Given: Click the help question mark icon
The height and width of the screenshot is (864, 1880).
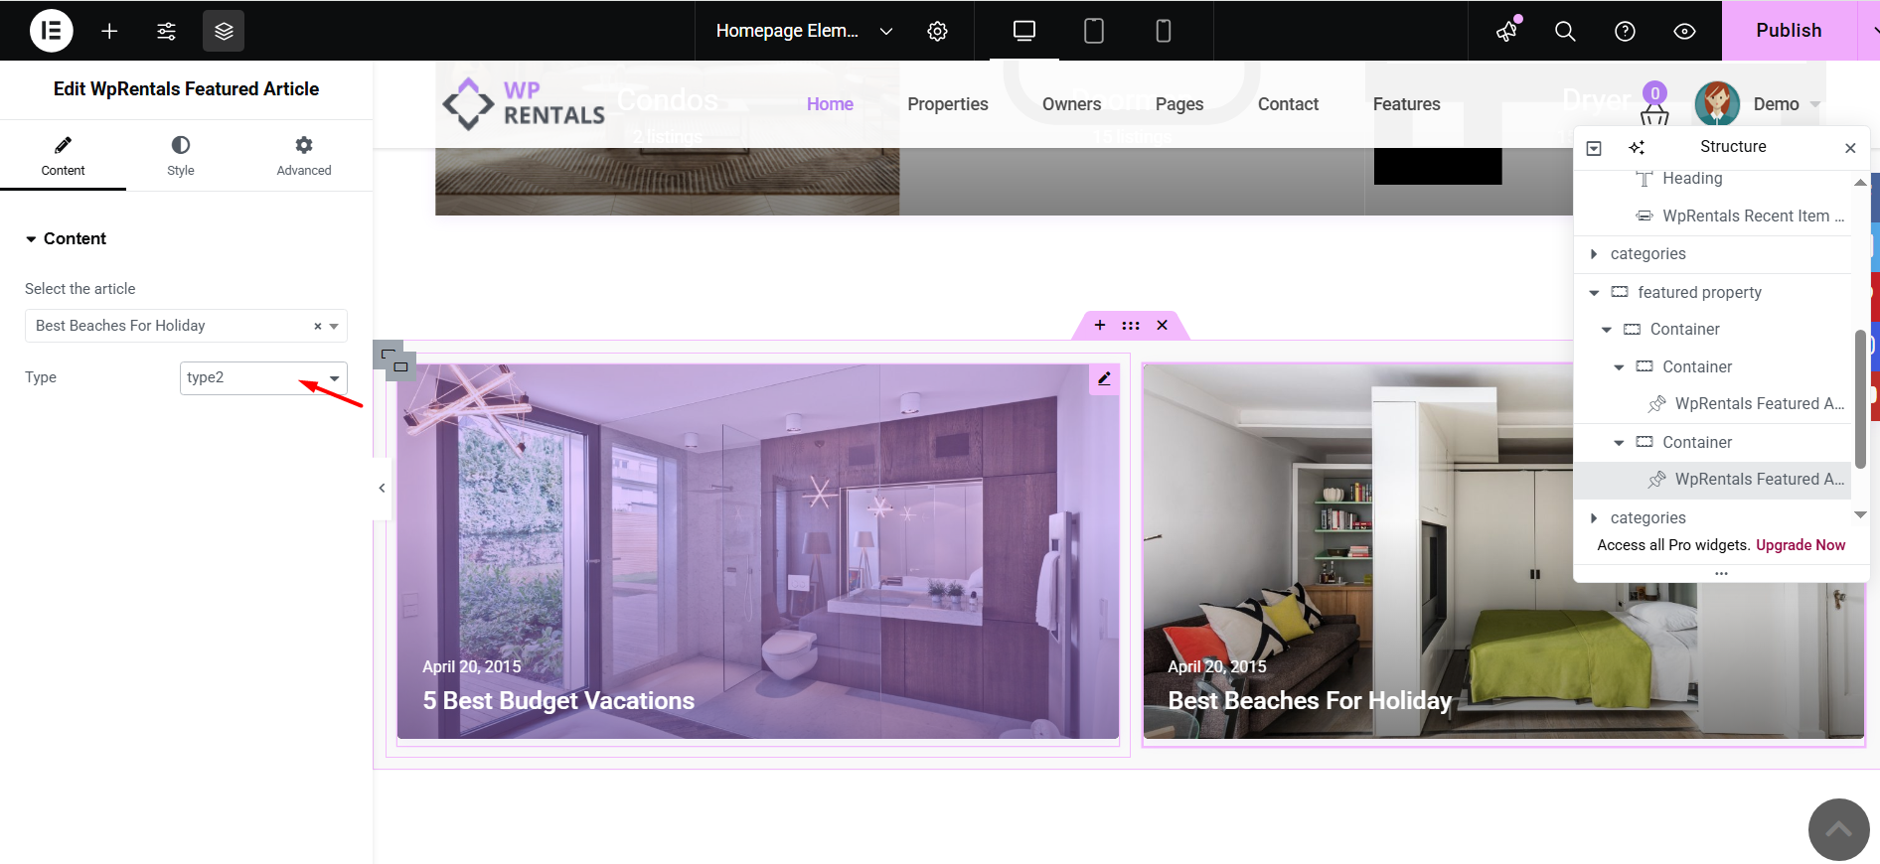Looking at the screenshot, I should [x=1625, y=31].
